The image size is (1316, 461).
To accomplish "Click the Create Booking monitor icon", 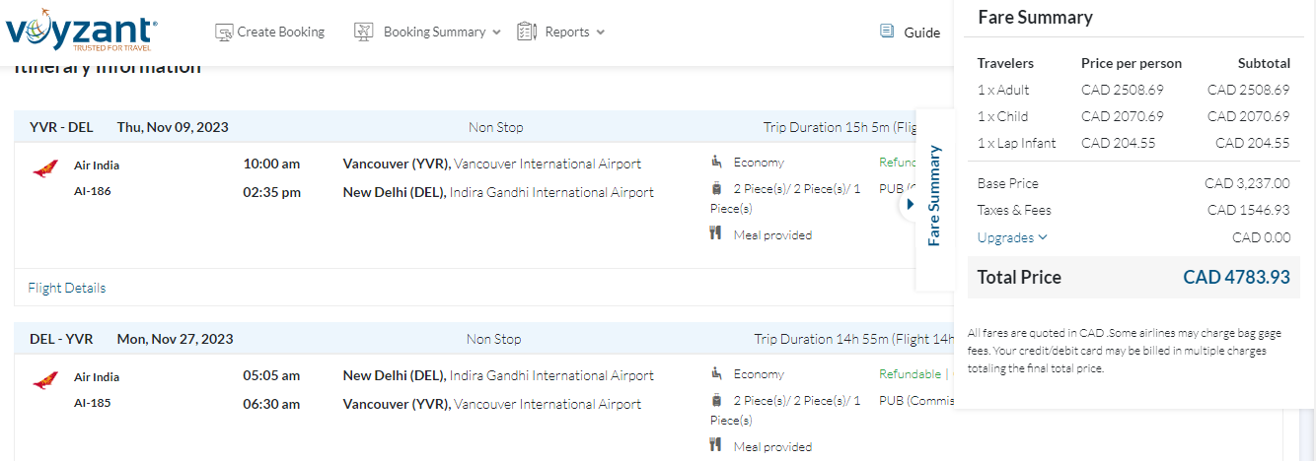I will coord(224,33).
